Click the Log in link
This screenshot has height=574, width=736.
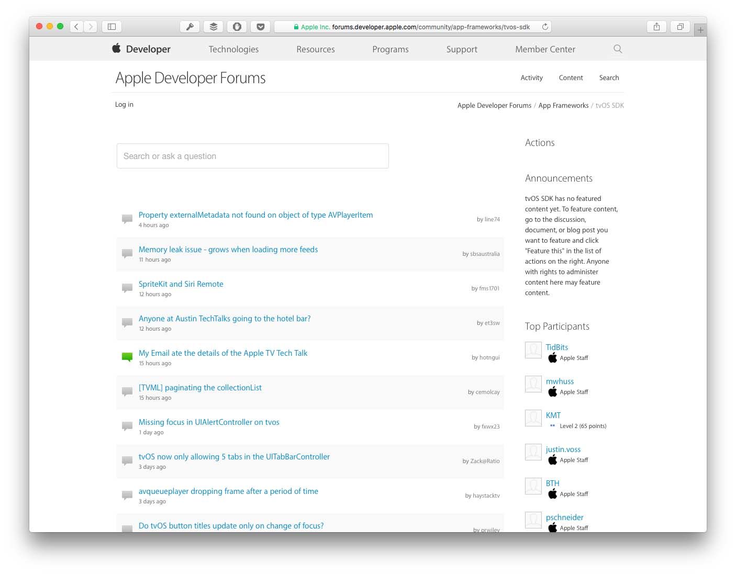click(124, 105)
